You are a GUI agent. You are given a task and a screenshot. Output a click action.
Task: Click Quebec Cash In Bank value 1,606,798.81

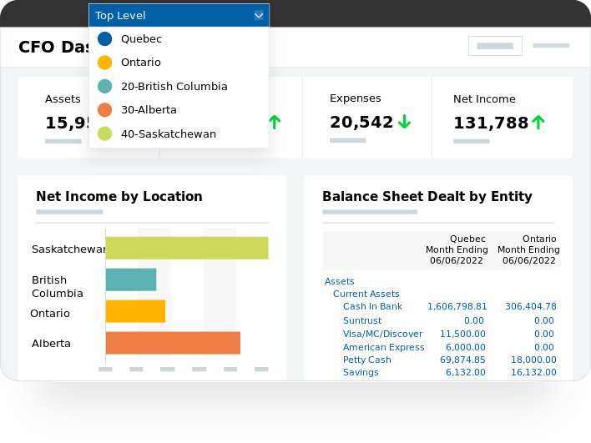(457, 307)
